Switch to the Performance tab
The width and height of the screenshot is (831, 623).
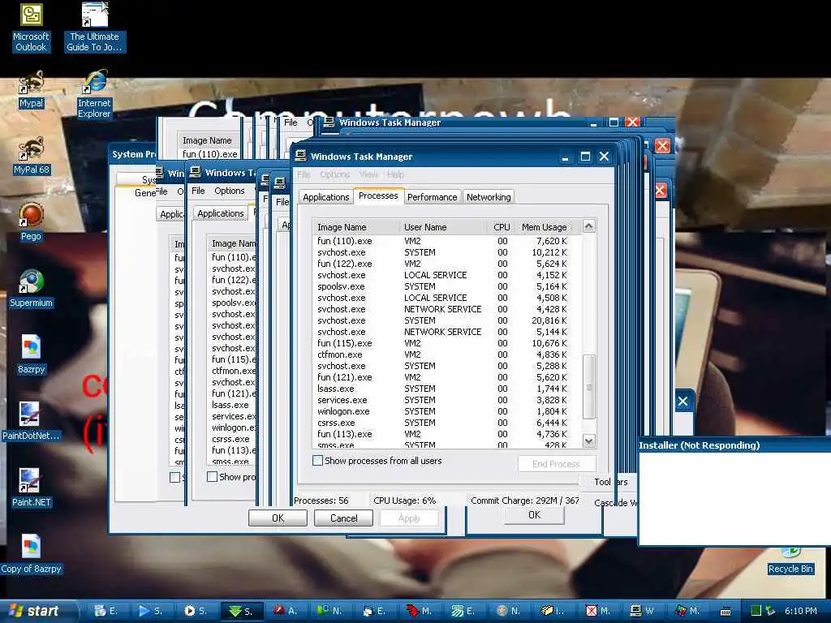click(432, 197)
